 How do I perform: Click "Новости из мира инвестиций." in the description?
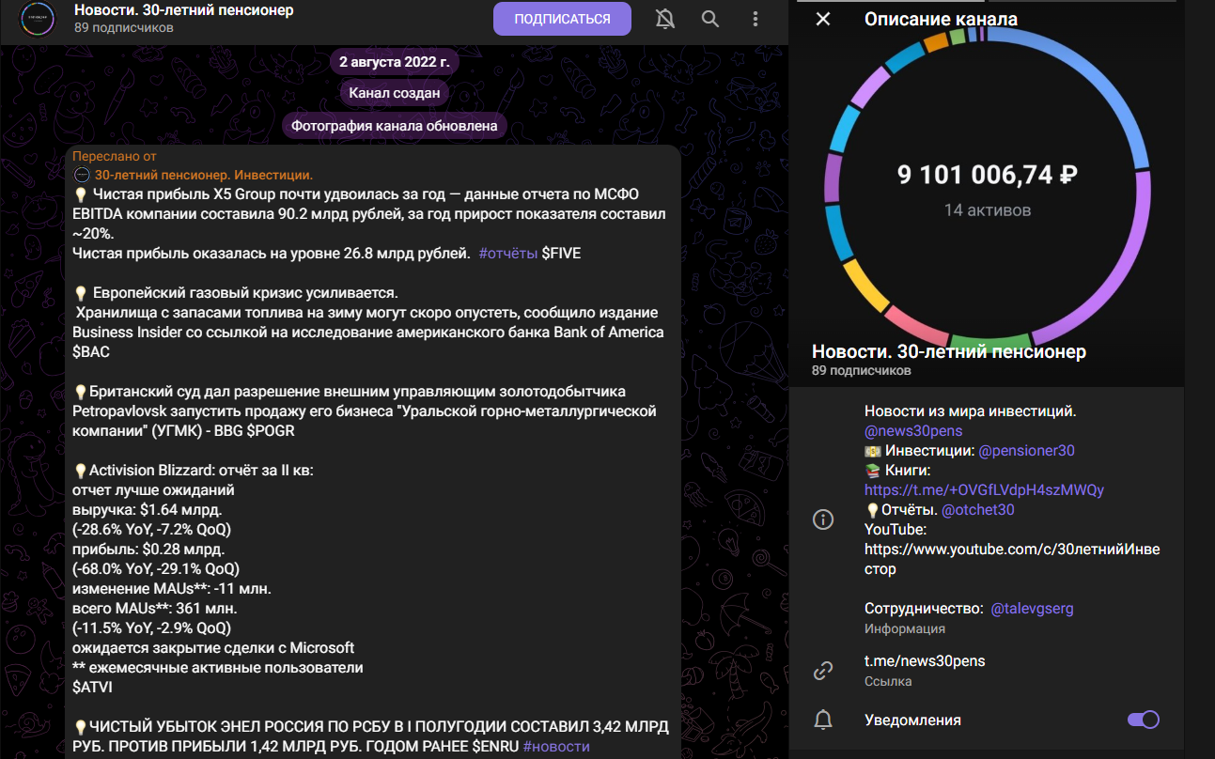click(x=971, y=411)
